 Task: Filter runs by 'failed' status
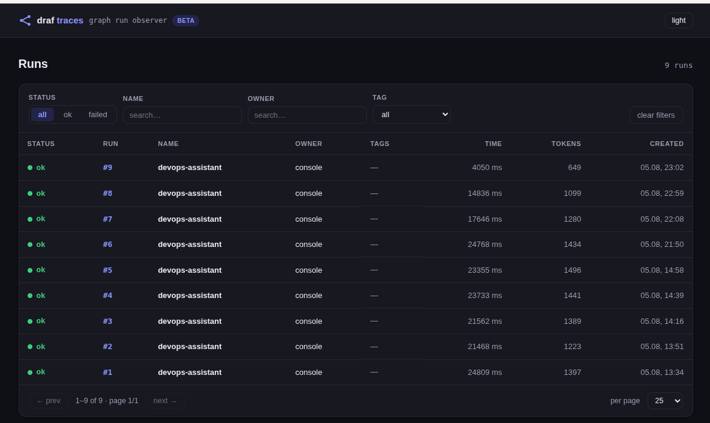click(x=98, y=115)
